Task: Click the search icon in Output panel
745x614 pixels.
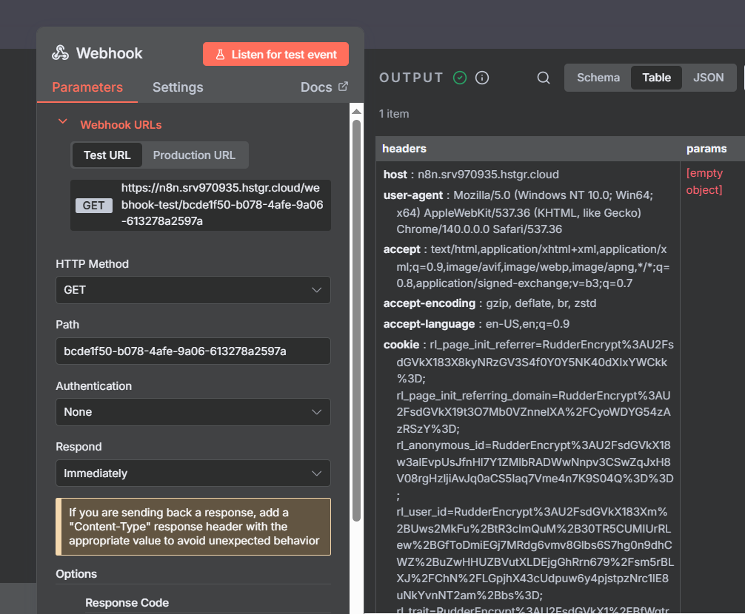Action: click(x=544, y=78)
